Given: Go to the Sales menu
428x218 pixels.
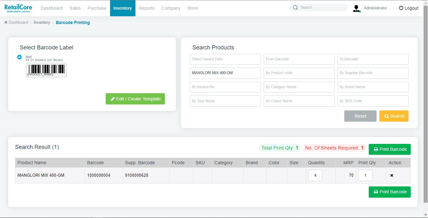Looking at the screenshot, I should (x=75, y=8).
